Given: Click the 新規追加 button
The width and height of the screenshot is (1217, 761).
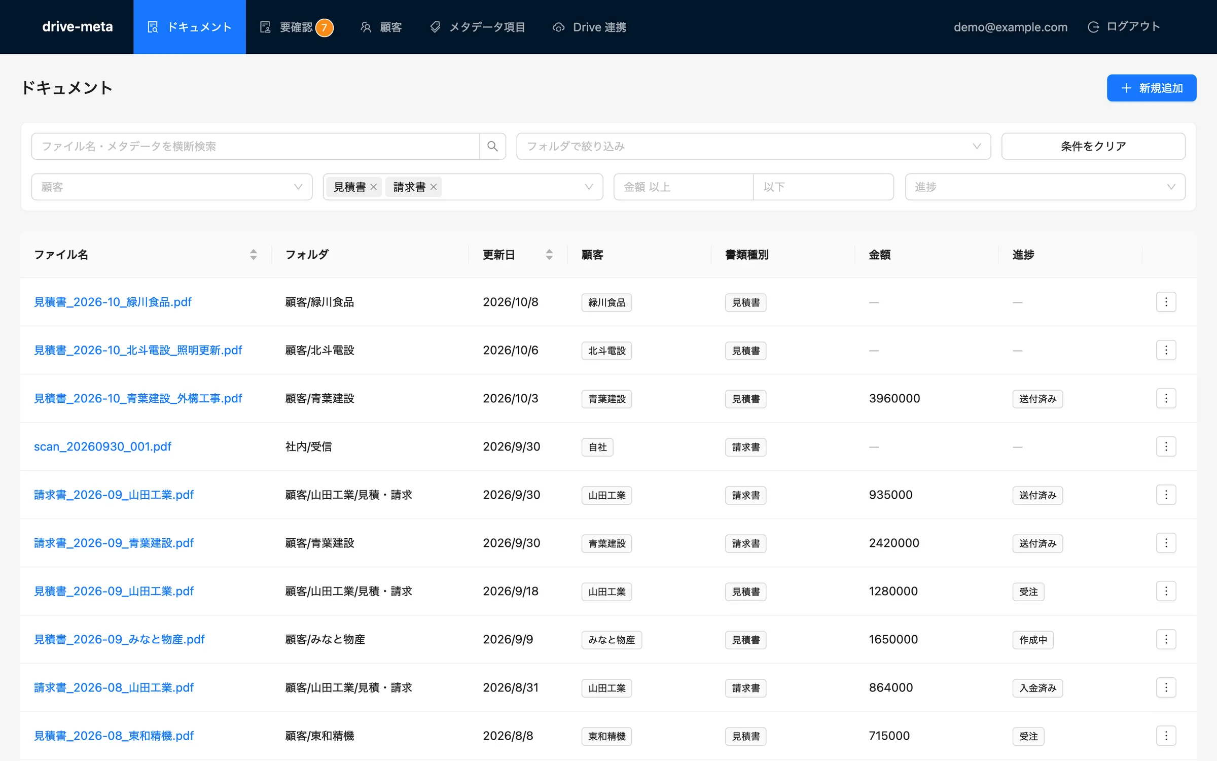Looking at the screenshot, I should (x=1152, y=88).
